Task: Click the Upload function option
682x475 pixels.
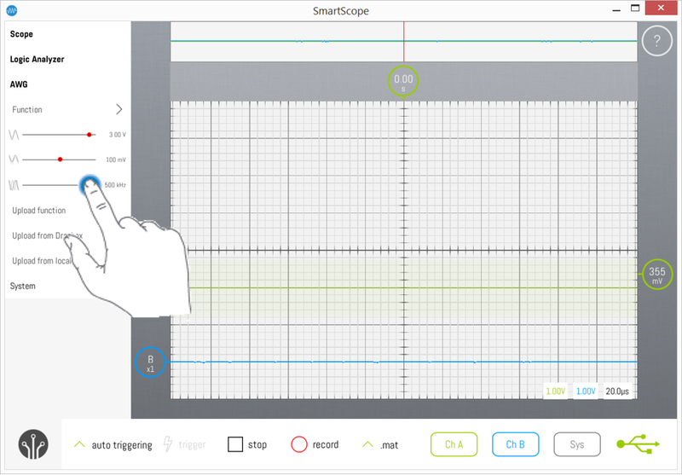Action: (x=38, y=211)
